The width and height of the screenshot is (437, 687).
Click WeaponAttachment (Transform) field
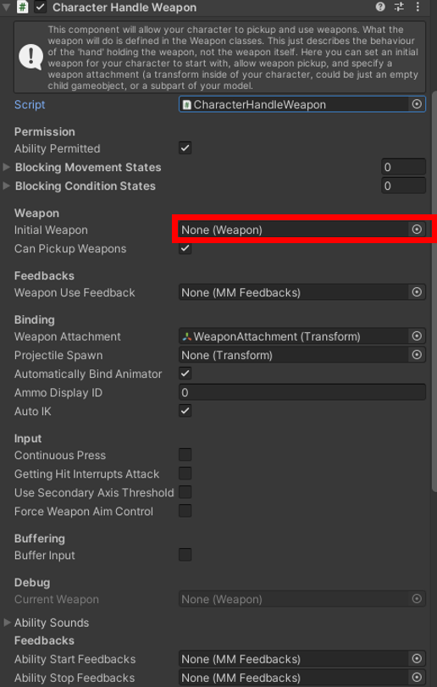(x=302, y=336)
